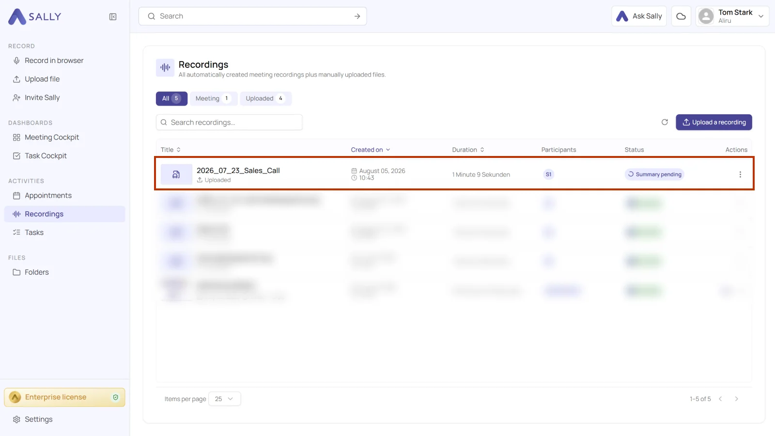This screenshot has height=436, width=775.
Task: Click Upload a recording button
Action: 714,122
